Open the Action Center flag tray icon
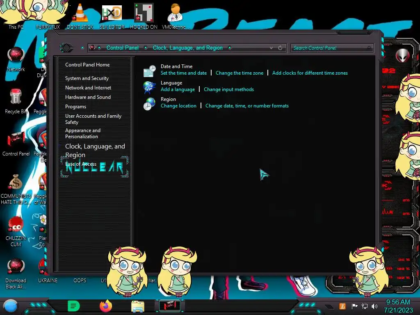 [x=354, y=306]
